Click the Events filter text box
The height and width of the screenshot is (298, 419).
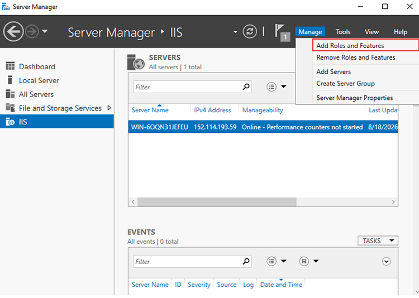point(187,261)
